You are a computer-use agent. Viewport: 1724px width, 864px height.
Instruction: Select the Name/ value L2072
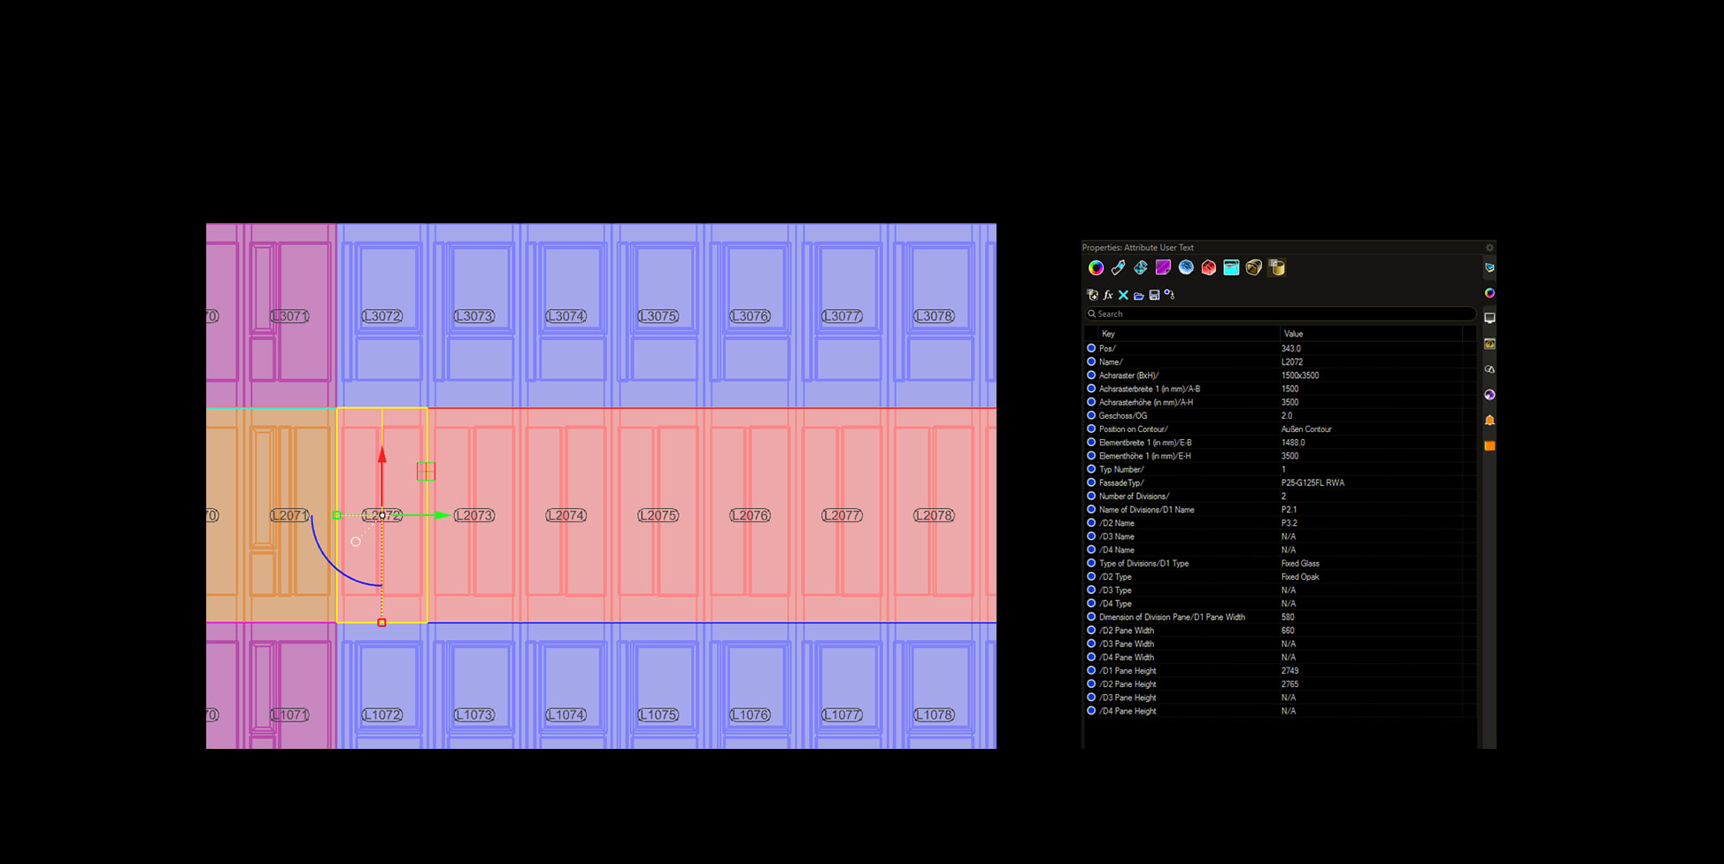1292,362
